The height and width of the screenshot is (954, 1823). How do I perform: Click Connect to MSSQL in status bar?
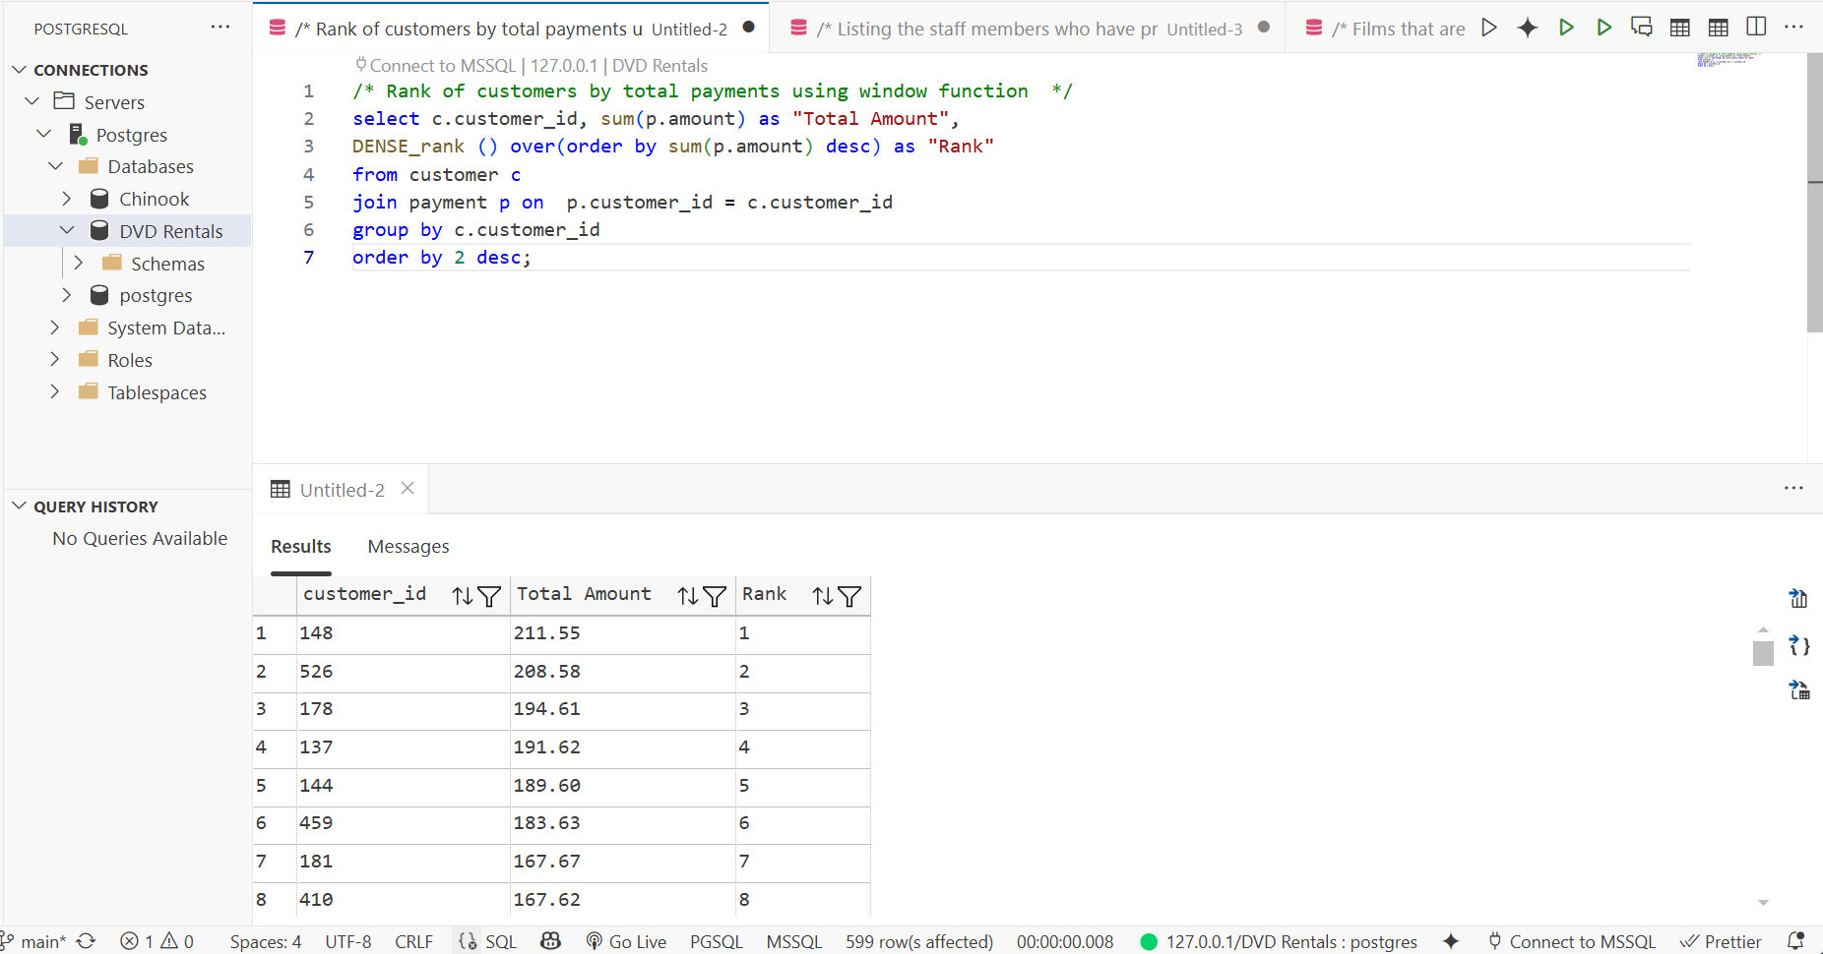click(x=1572, y=941)
